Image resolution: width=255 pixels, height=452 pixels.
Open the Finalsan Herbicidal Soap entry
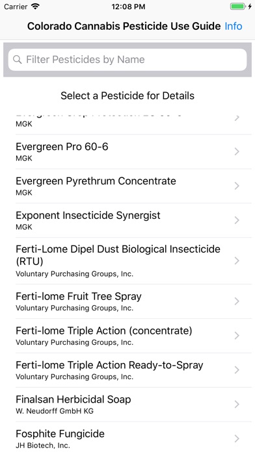127,405
